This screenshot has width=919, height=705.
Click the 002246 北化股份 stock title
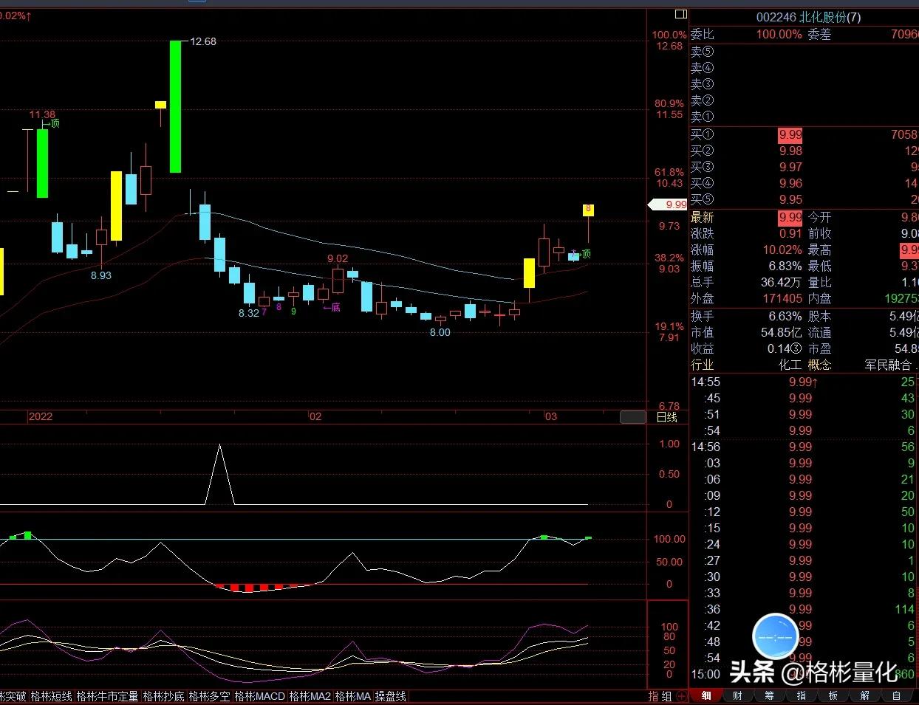point(808,17)
